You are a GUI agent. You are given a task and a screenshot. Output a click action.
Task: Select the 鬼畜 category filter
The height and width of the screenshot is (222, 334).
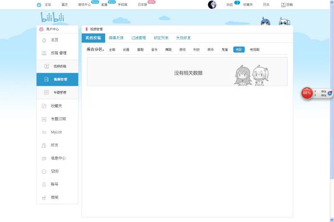pyautogui.click(x=224, y=50)
